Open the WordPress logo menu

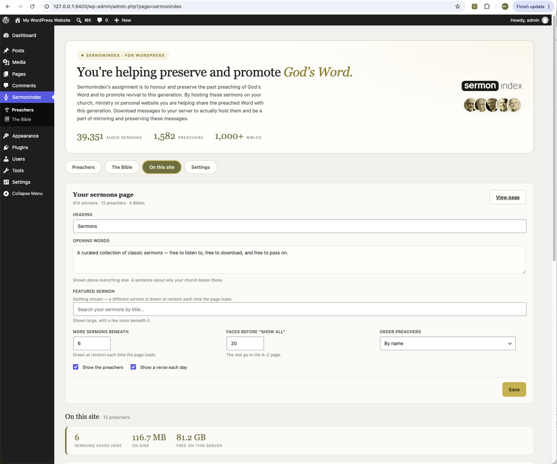click(6, 20)
